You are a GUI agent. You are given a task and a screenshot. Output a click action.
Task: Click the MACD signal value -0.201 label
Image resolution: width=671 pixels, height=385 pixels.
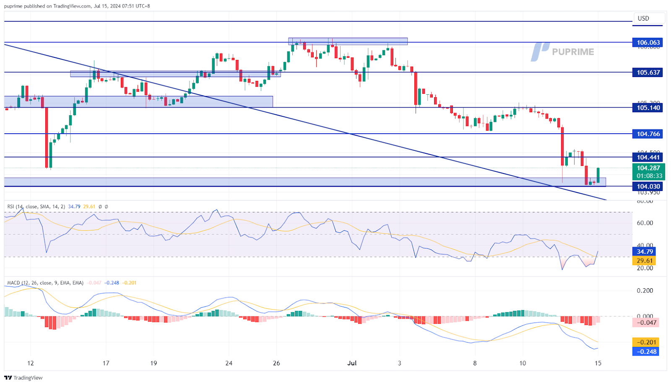646,342
